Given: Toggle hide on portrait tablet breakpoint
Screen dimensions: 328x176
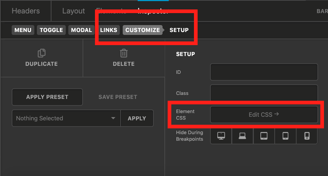Looking at the screenshot, I should [x=286, y=136].
